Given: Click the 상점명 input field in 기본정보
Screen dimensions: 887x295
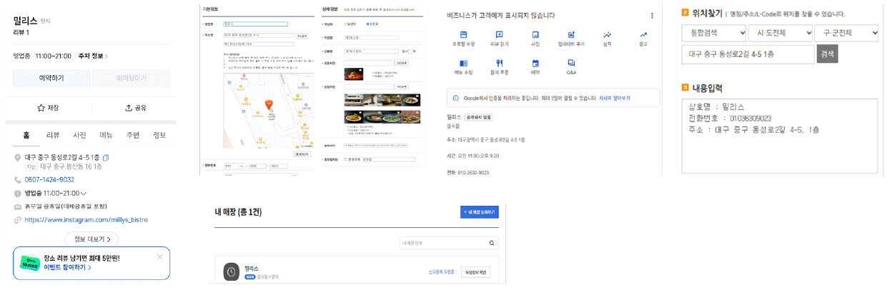Looking at the screenshot, I should click(x=255, y=24).
